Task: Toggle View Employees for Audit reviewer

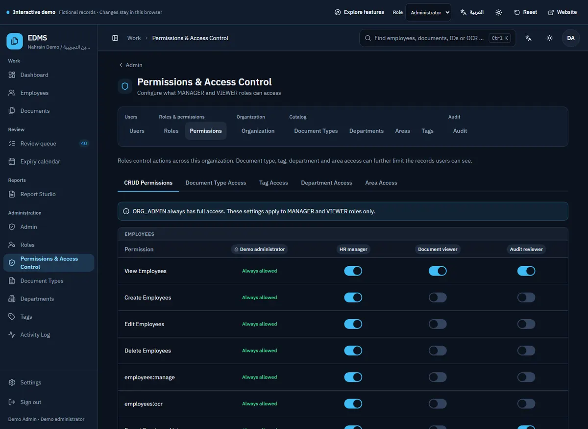Action: pyautogui.click(x=526, y=271)
